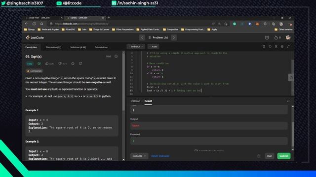The image size is (316, 177).
Task: Open the Django bookmark folder
Action: click(30, 29)
